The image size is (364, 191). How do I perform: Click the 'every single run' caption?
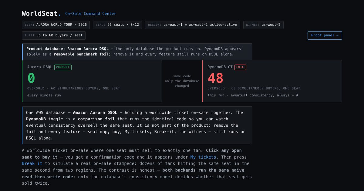(44, 95)
